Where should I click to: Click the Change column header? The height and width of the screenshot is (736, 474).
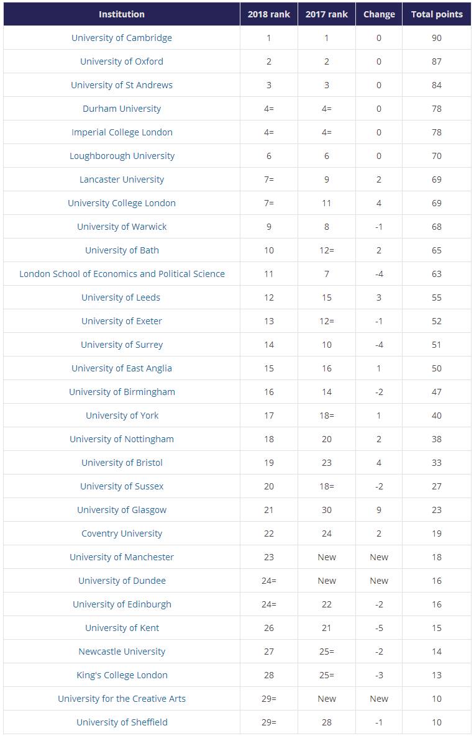point(379,14)
